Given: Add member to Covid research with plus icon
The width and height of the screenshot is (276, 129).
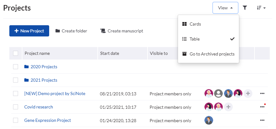Looking at the screenshot, I should pyautogui.click(x=228, y=107).
